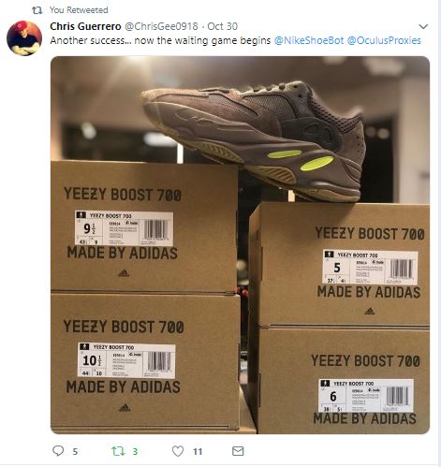Click the "You Retweeted" label

click(79, 10)
